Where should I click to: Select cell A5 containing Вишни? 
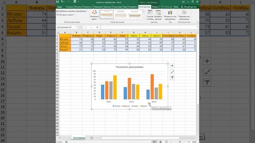(x=65, y=50)
